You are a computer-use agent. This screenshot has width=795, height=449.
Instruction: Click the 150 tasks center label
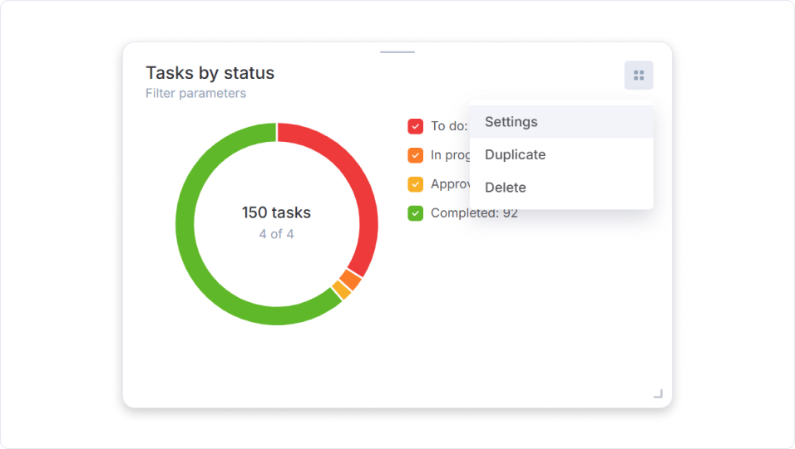click(276, 213)
